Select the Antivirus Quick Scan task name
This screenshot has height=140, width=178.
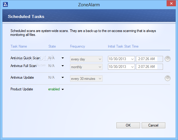coord(25,58)
